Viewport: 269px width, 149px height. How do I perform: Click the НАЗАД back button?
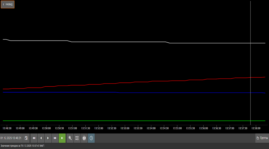coord(8,4)
